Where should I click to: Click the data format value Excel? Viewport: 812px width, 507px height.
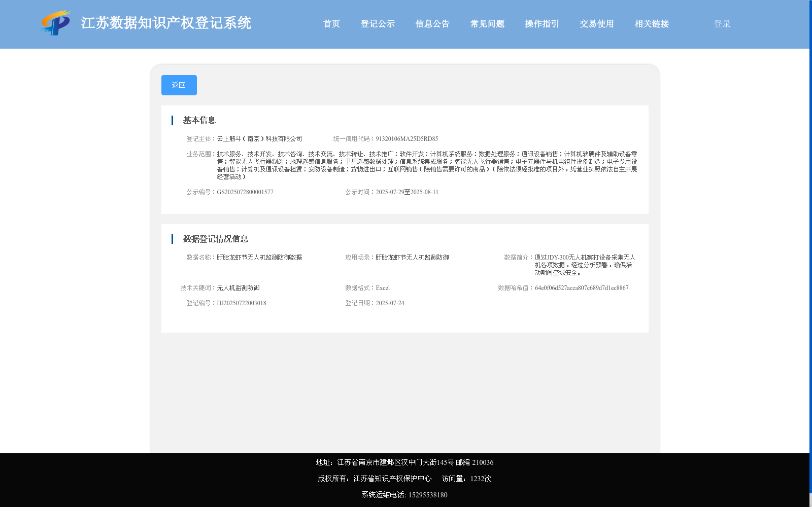[383, 288]
